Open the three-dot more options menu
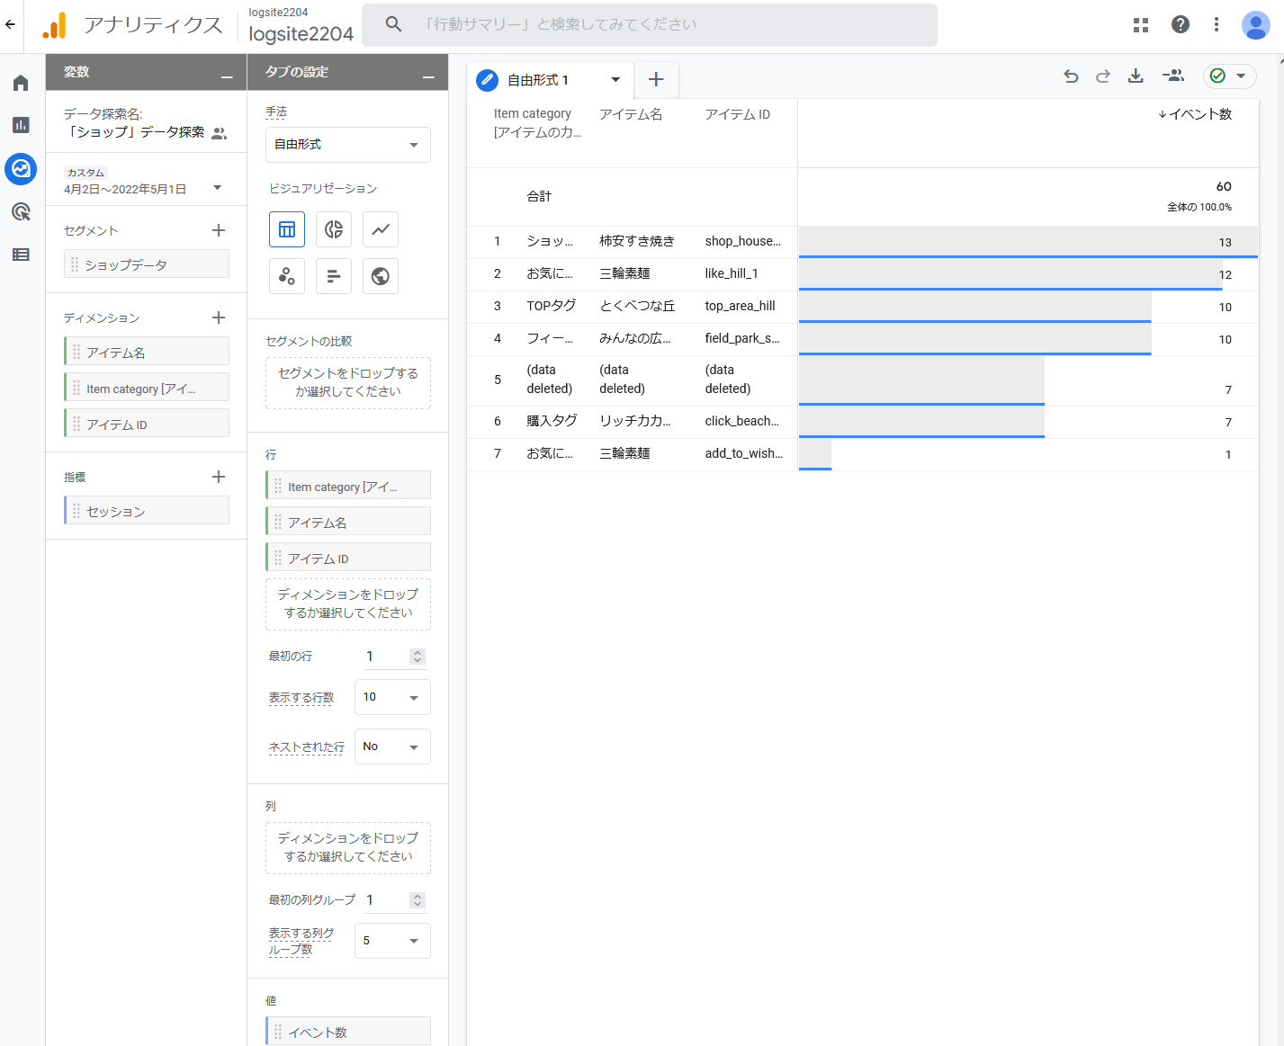Viewport: 1284px width, 1046px height. click(x=1217, y=24)
